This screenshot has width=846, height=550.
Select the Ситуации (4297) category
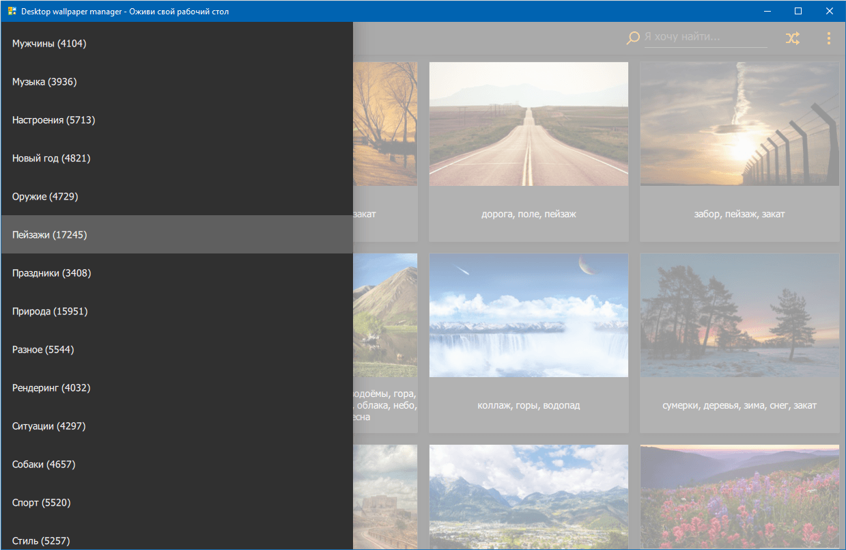pyautogui.click(x=177, y=426)
